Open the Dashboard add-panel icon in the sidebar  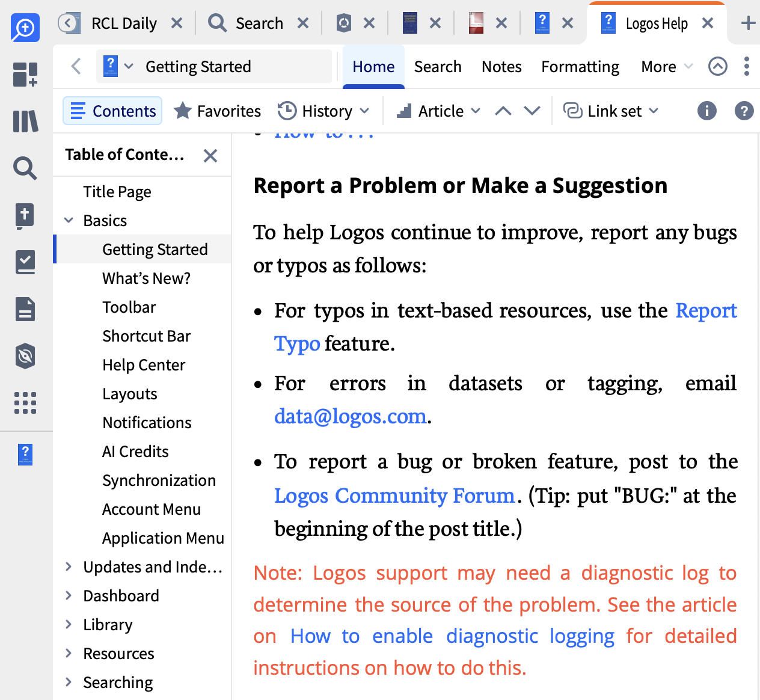[x=25, y=75]
